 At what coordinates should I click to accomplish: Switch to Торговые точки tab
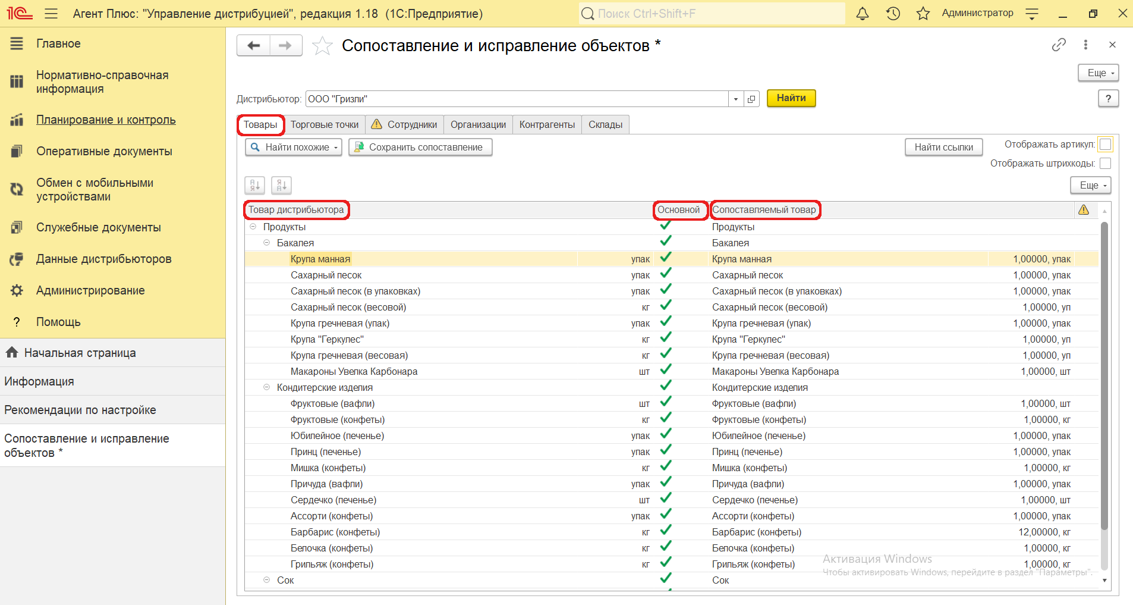[x=325, y=124]
